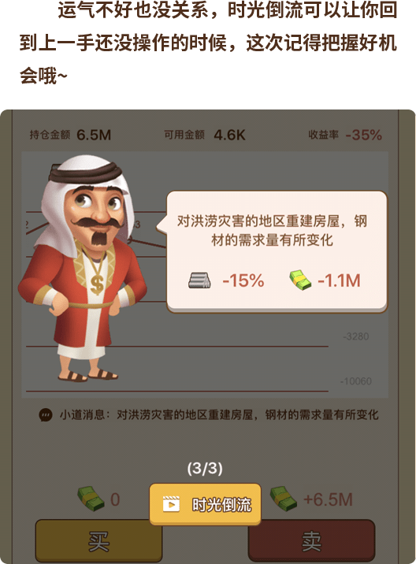Image resolution: width=416 pixels, height=564 pixels.
Task: Click the chat bubble icon before 小道消息
Action: click(46, 414)
